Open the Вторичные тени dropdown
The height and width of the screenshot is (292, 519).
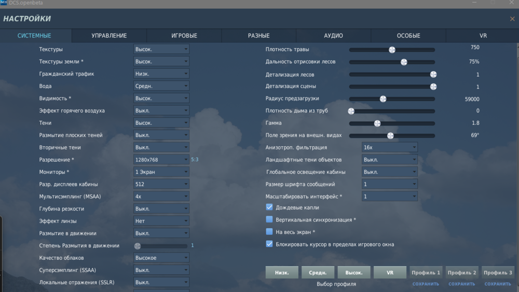tap(161, 147)
